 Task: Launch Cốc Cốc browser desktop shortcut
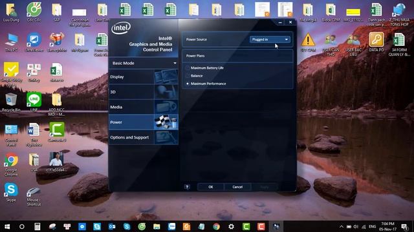(x=34, y=12)
